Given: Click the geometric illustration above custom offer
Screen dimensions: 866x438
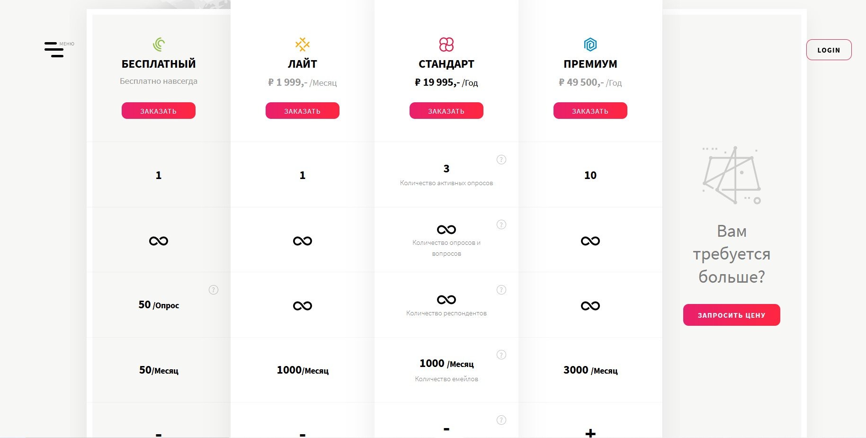Looking at the screenshot, I should coord(732,175).
